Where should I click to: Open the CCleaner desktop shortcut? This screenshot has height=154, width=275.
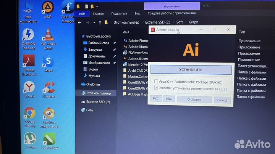point(49,90)
